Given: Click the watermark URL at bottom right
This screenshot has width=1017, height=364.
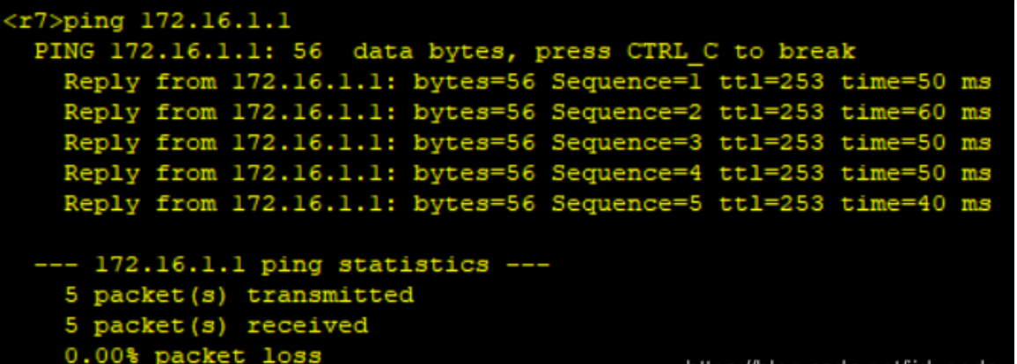Looking at the screenshot, I should tap(845, 360).
